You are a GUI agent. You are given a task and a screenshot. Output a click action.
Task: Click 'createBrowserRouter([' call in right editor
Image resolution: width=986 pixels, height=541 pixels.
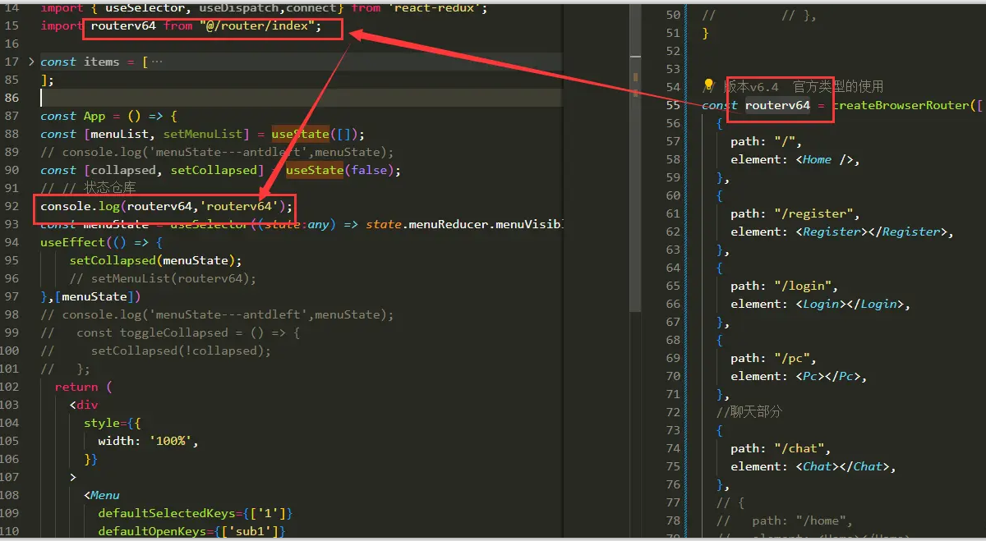[x=907, y=105]
